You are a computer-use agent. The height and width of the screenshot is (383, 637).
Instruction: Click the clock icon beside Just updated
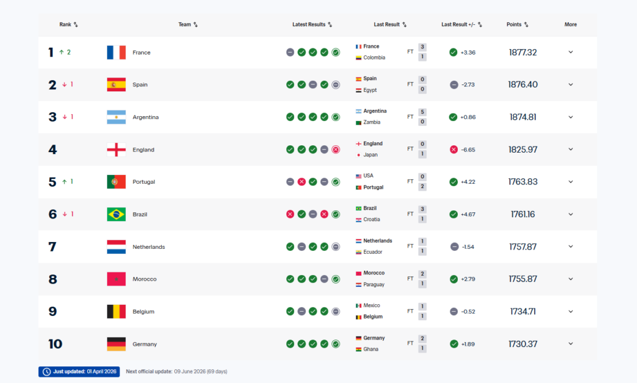46,372
